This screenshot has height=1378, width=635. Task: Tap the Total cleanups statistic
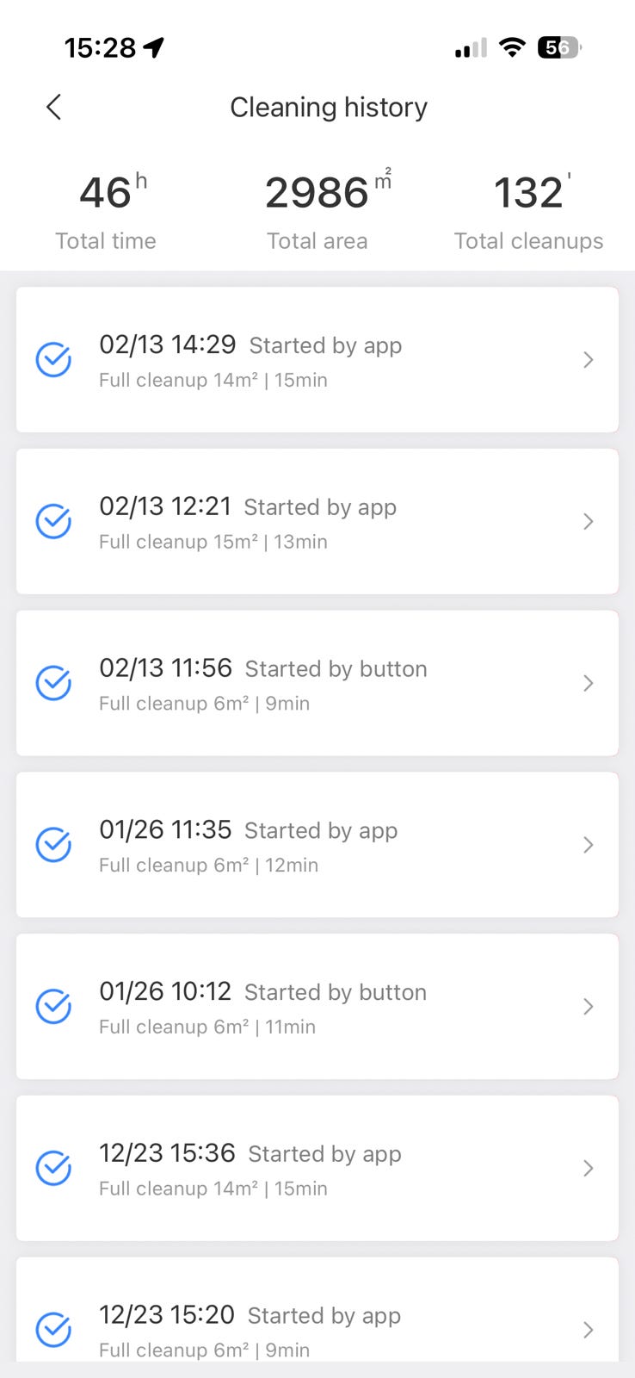click(x=528, y=211)
